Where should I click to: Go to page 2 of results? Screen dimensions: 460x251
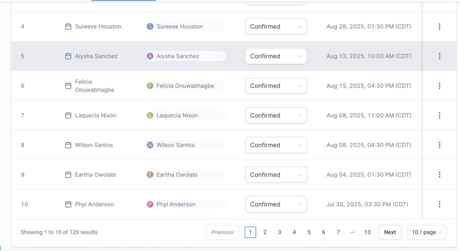265,232
